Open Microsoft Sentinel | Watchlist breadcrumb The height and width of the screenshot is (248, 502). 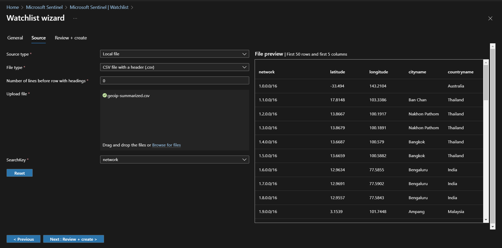tap(99, 7)
